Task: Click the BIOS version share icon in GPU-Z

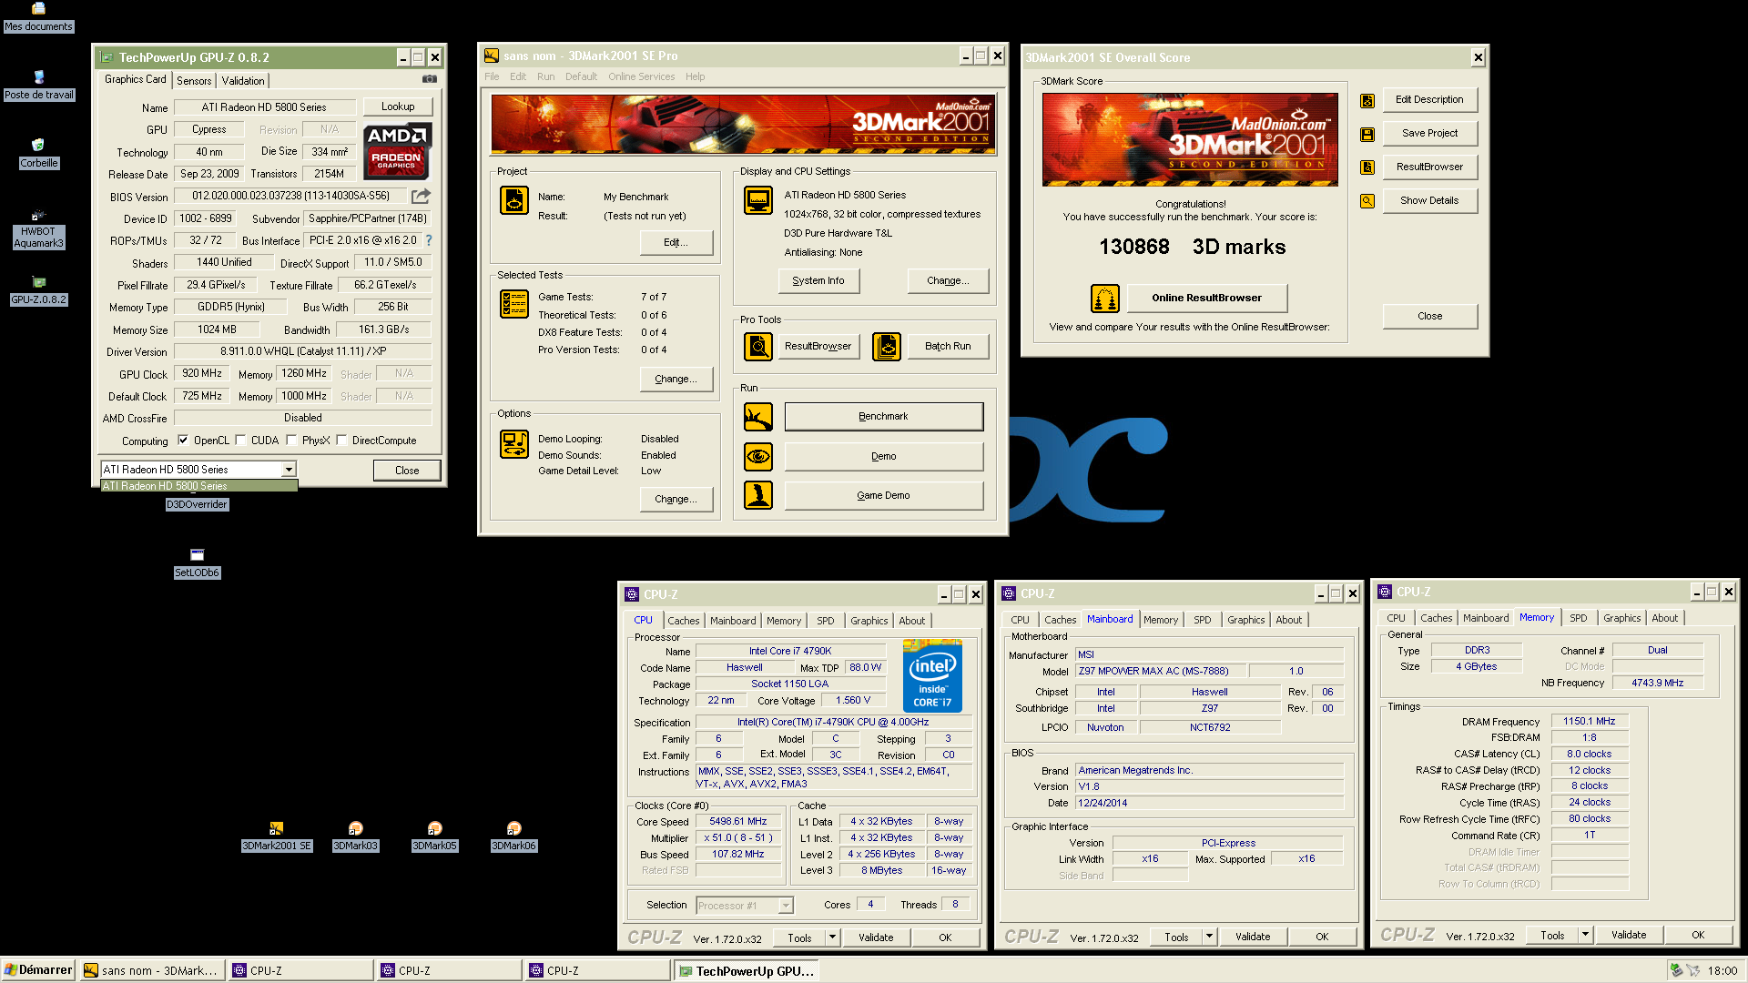Action: (x=421, y=196)
